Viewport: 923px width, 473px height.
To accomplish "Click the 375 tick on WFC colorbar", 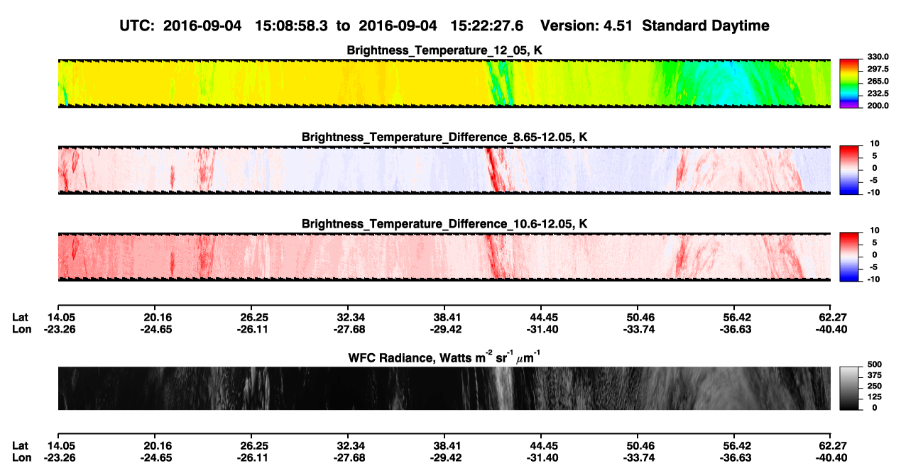I will pos(874,375).
